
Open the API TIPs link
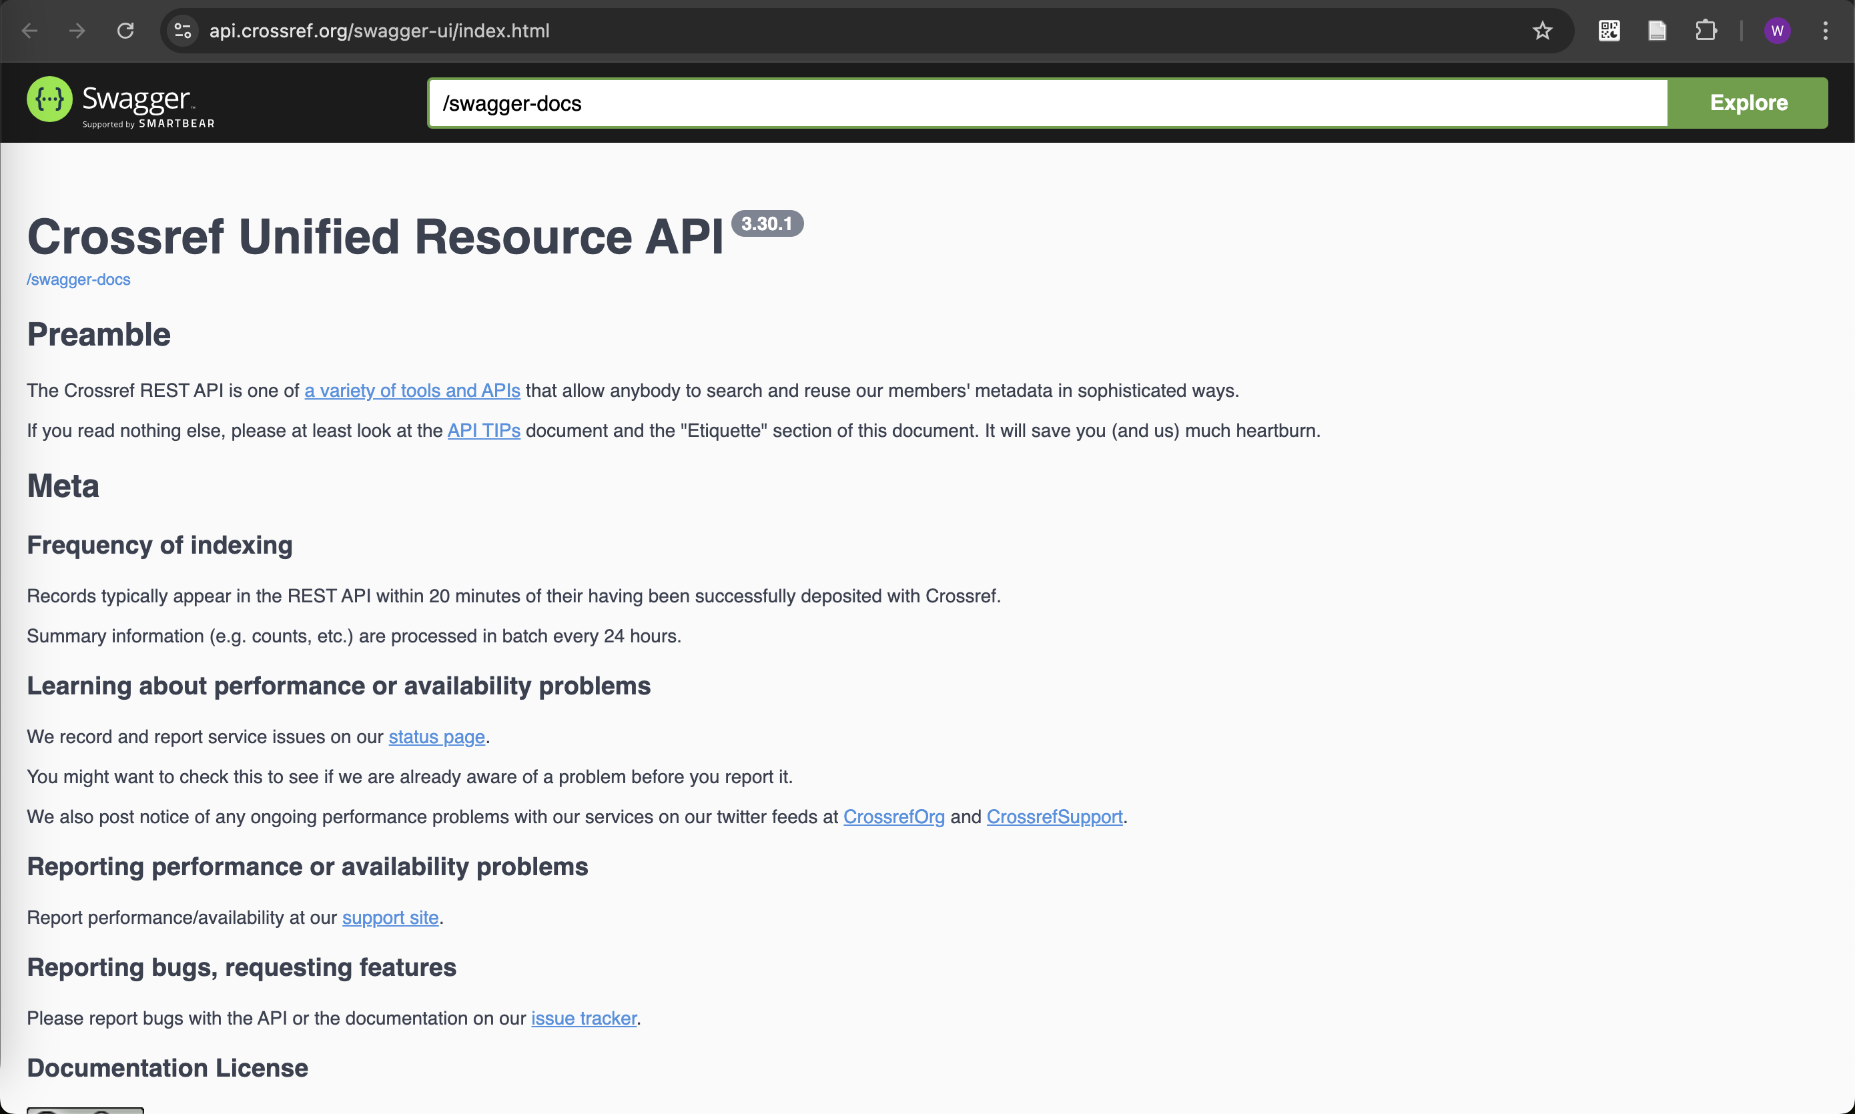pyautogui.click(x=484, y=430)
